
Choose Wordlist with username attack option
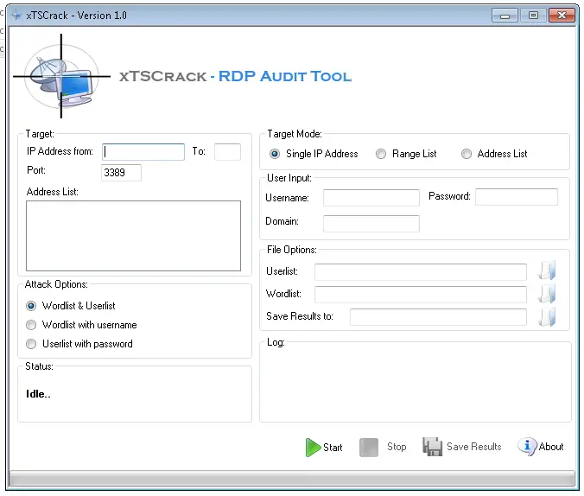click(32, 325)
